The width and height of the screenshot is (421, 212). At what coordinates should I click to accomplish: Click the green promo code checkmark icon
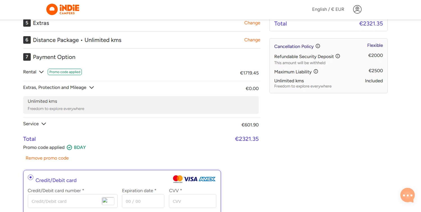tap(69, 148)
